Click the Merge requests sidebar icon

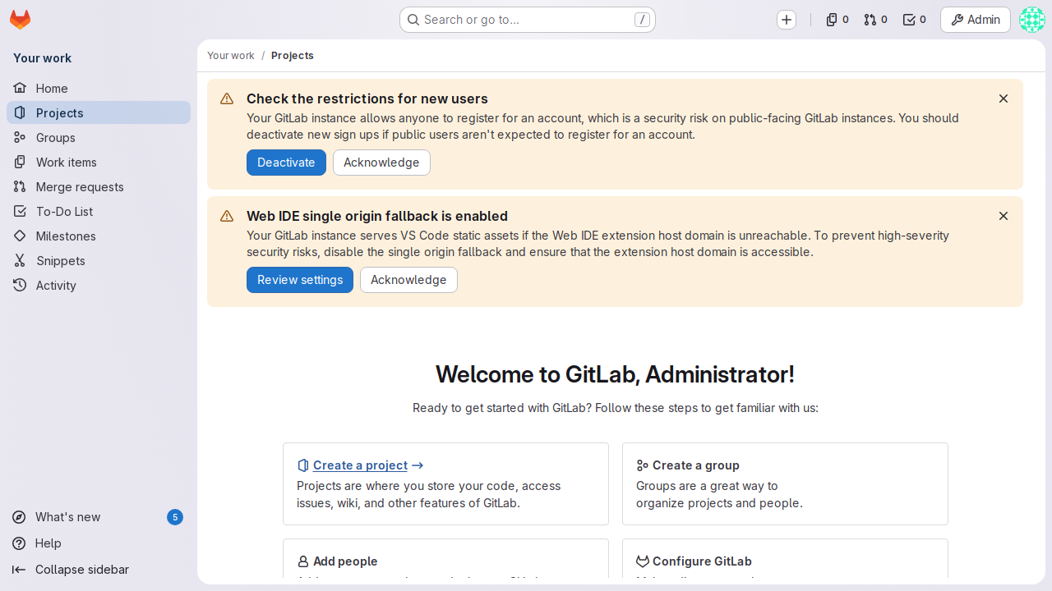20,186
